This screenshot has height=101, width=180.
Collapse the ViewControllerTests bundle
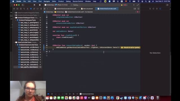coord(14,42)
